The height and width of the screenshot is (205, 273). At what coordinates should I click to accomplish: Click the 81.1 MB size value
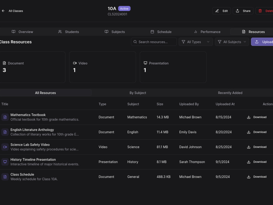pos(162,147)
